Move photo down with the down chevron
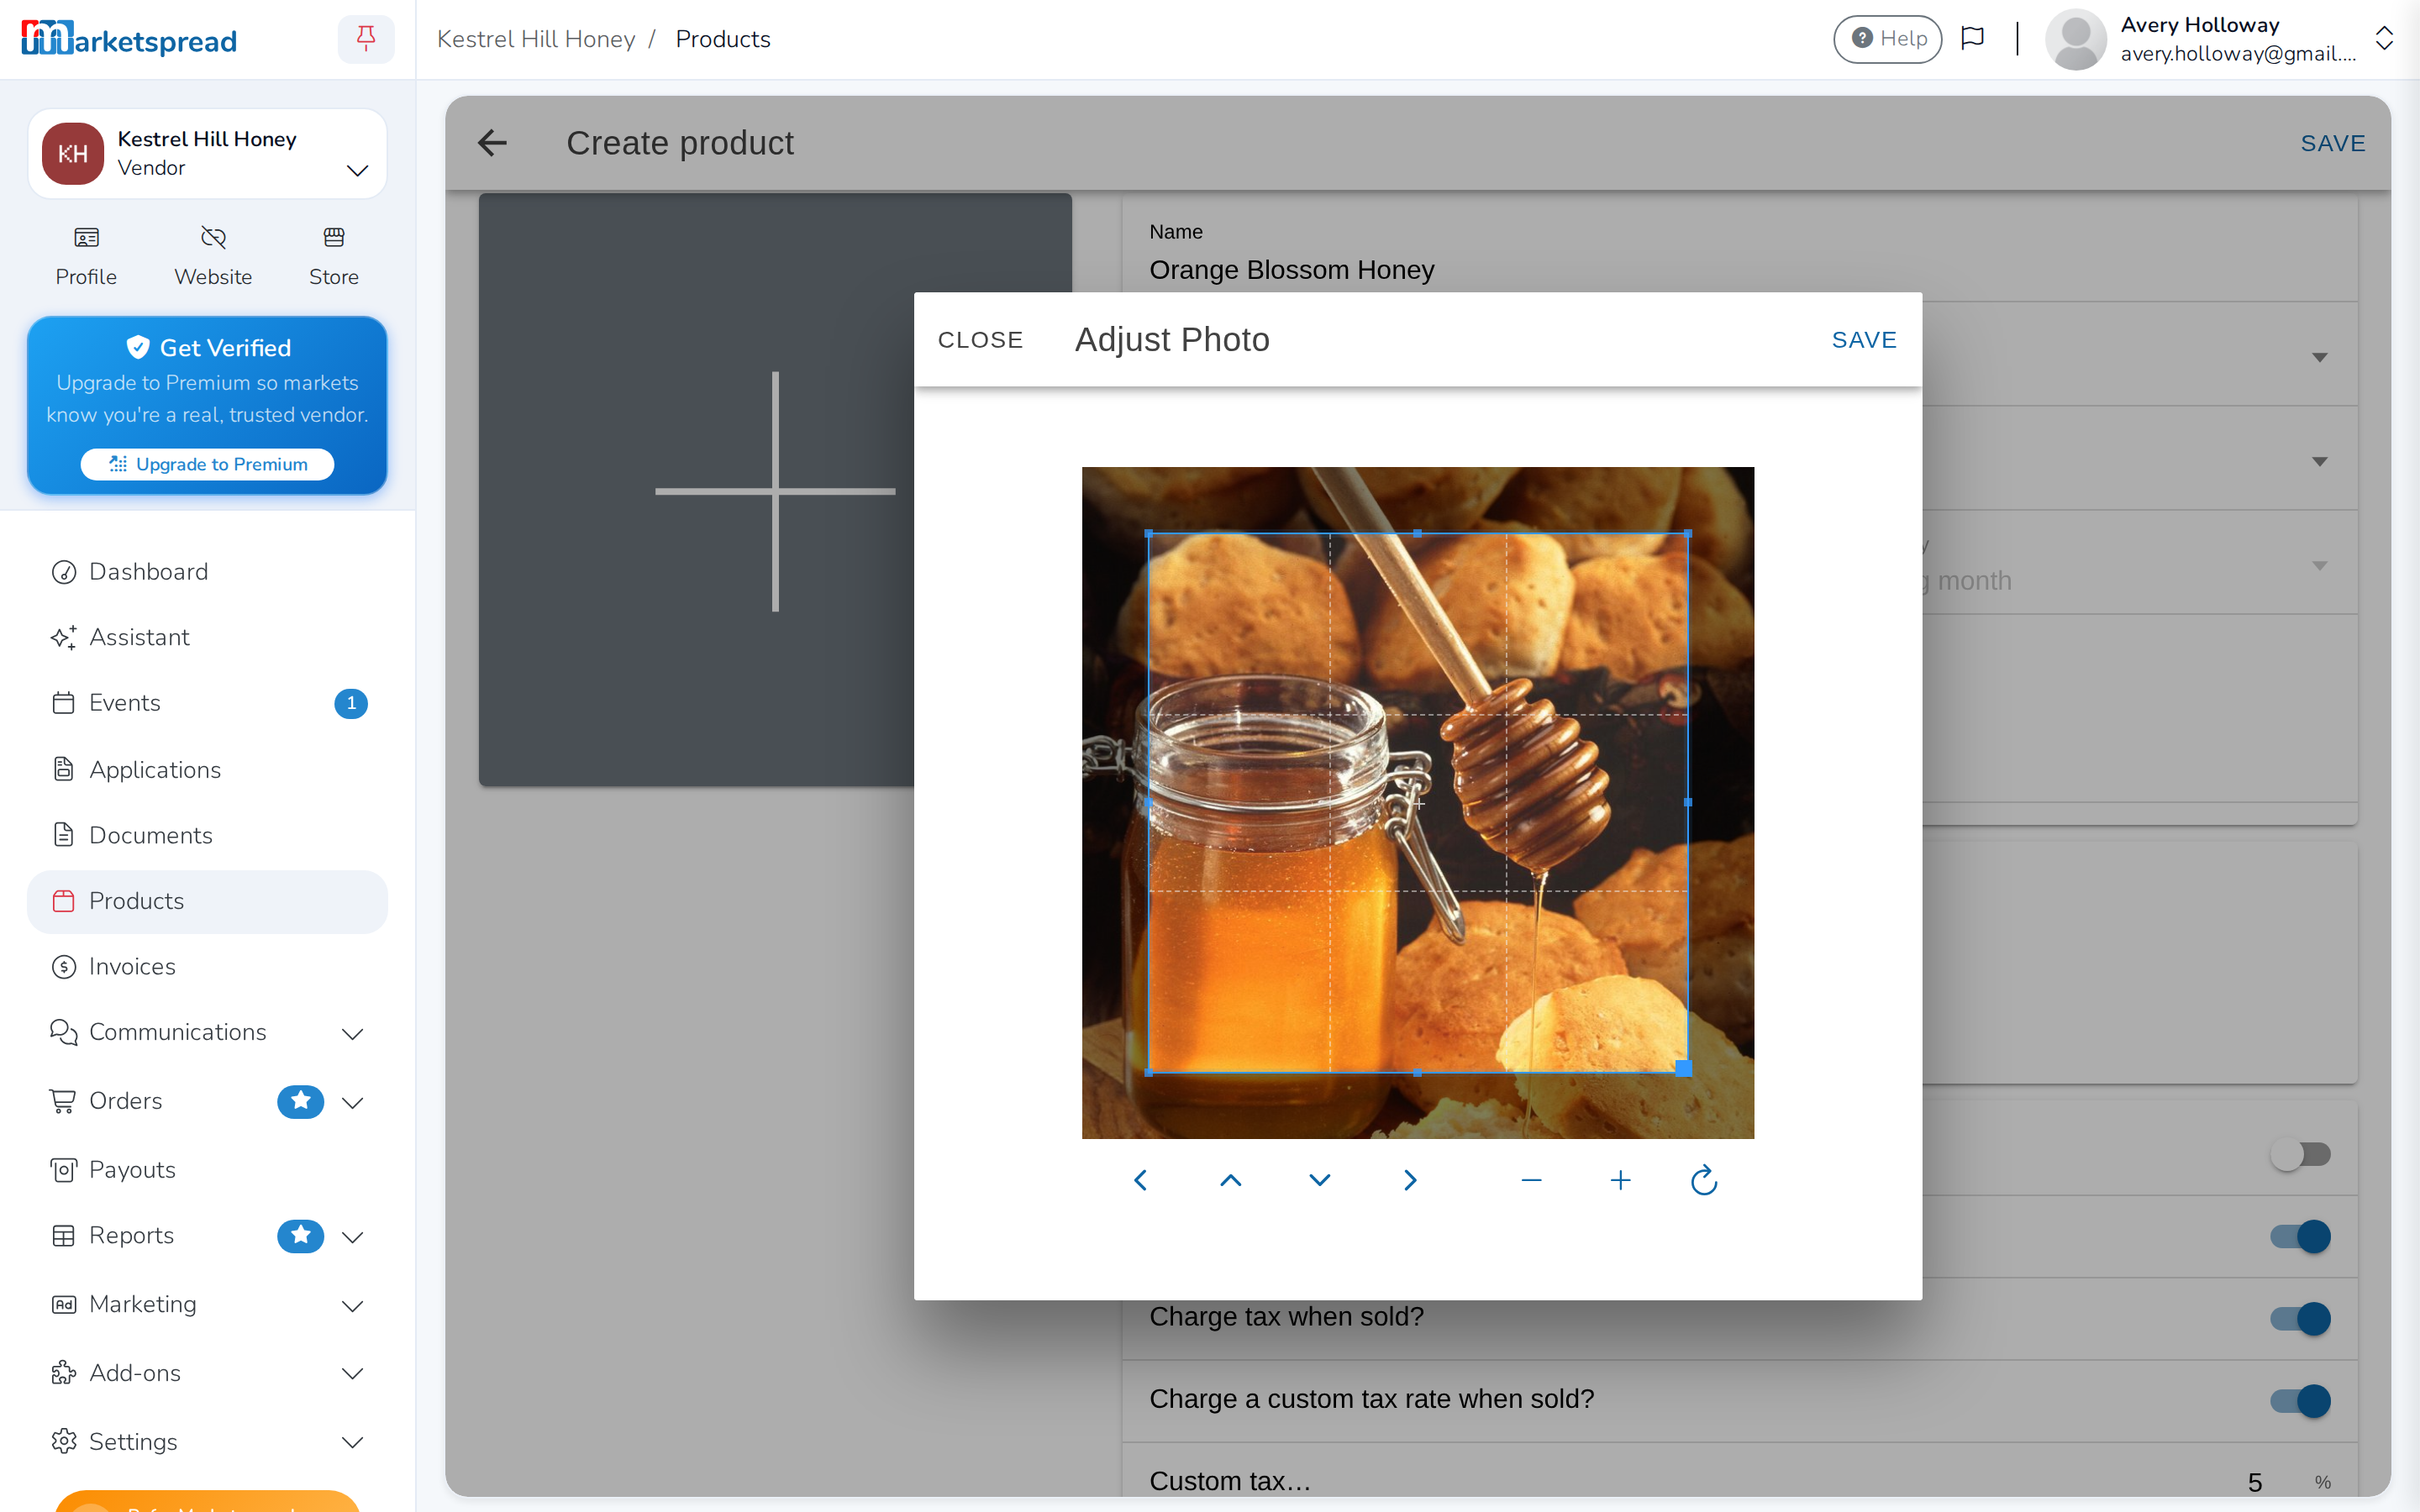The image size is (2420, 1512). (x=1320, y=1180)
